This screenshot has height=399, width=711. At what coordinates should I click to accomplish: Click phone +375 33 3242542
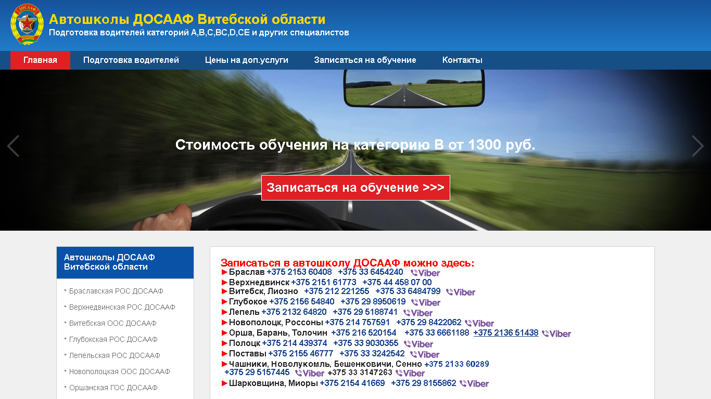pyautogui.click(x=372, y=353)
